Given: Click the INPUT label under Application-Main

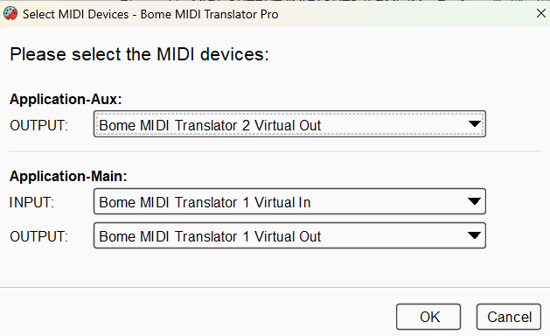Looking at the screenshot, I should 31,202.
